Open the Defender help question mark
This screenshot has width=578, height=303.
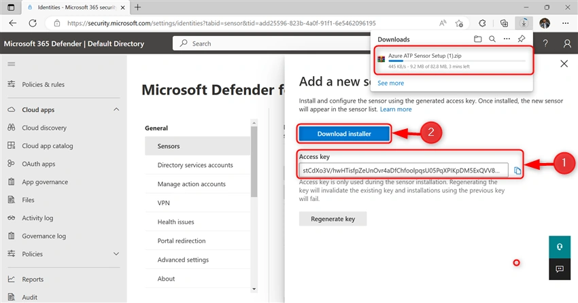tap(545, 43)
